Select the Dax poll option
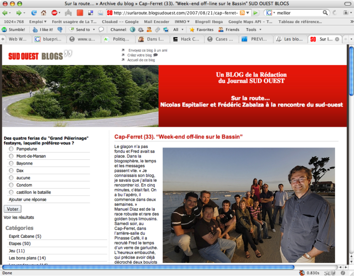 [x=11, y=170]
